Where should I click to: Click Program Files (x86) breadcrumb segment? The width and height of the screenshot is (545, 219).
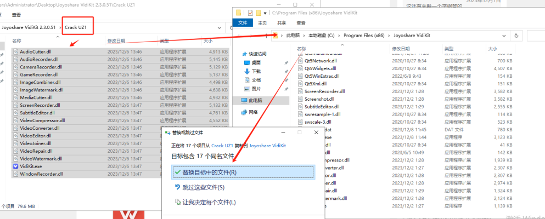click(363, 36)
